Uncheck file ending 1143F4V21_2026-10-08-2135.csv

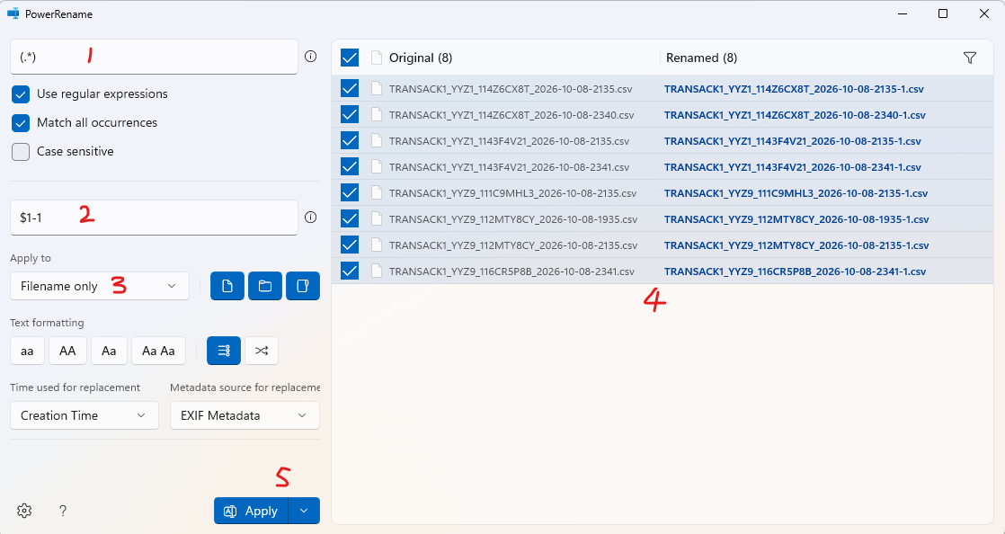pos(350,140)
